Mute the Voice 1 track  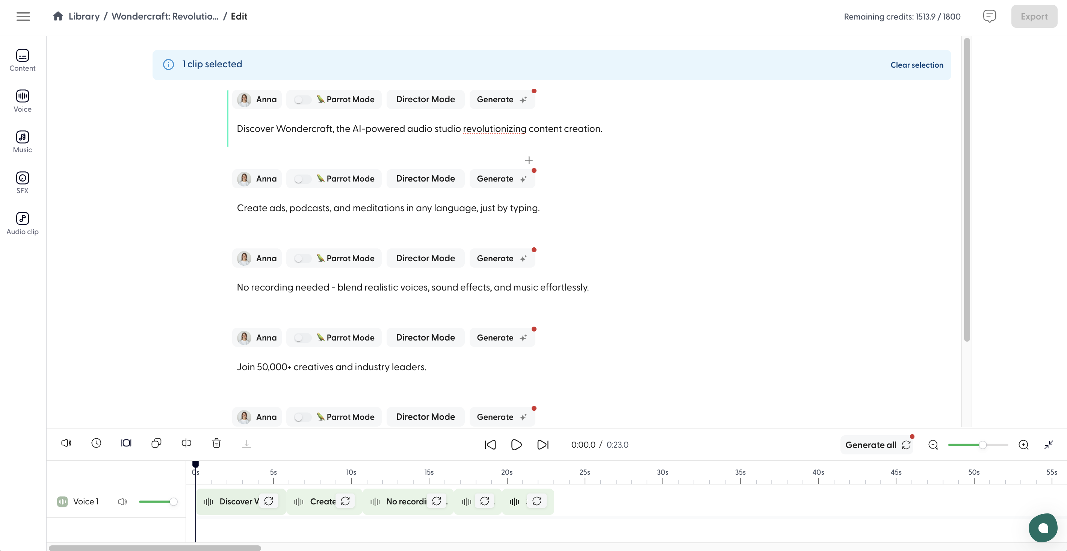point(122,502)
